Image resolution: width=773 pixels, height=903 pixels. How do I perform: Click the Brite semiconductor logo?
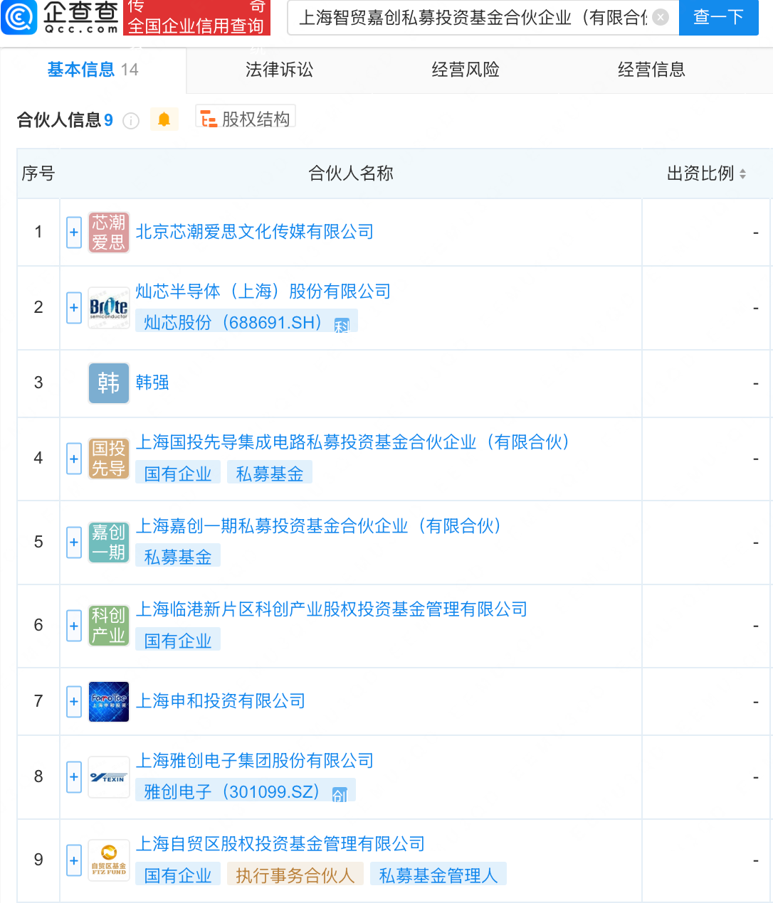(x=109, y=308)
